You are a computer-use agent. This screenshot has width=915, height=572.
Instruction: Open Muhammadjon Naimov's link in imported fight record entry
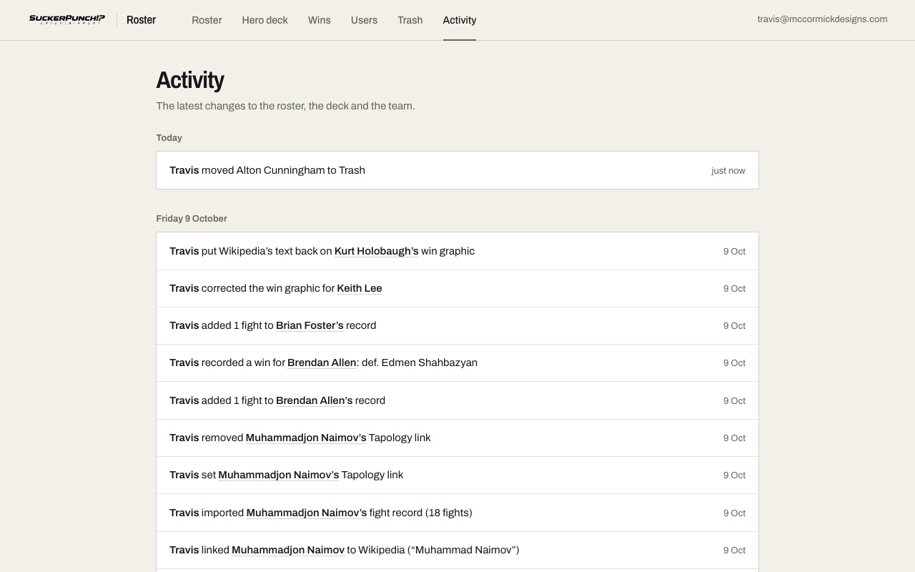coord(307,513)
